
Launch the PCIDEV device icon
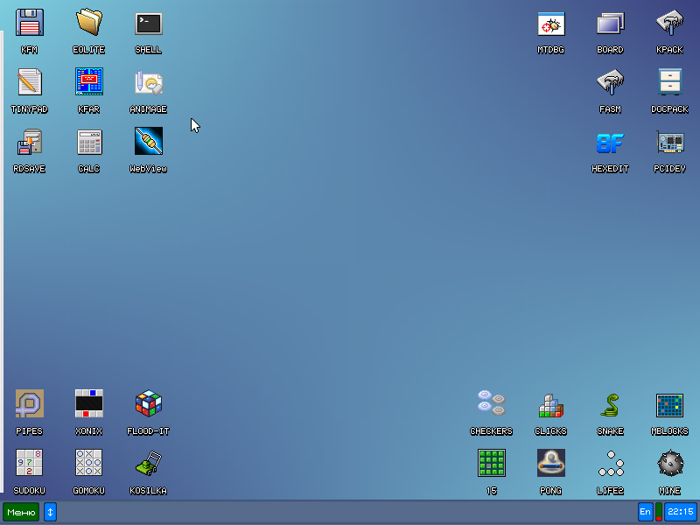(669, 142)
